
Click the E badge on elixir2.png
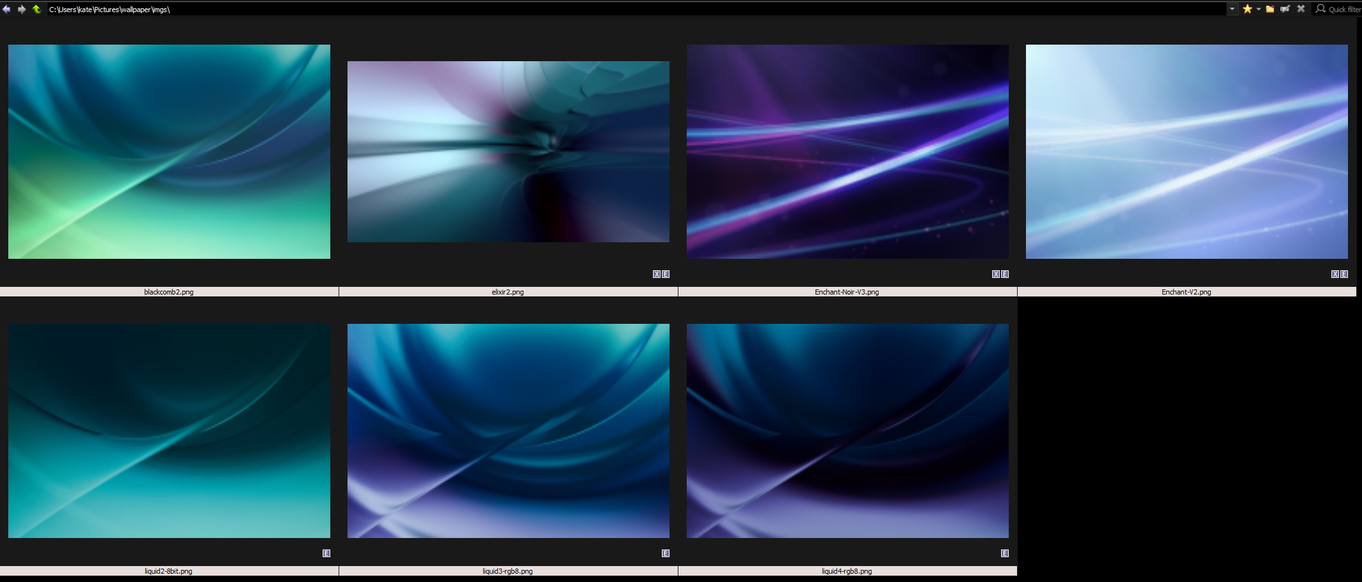[x=666, y=274]
